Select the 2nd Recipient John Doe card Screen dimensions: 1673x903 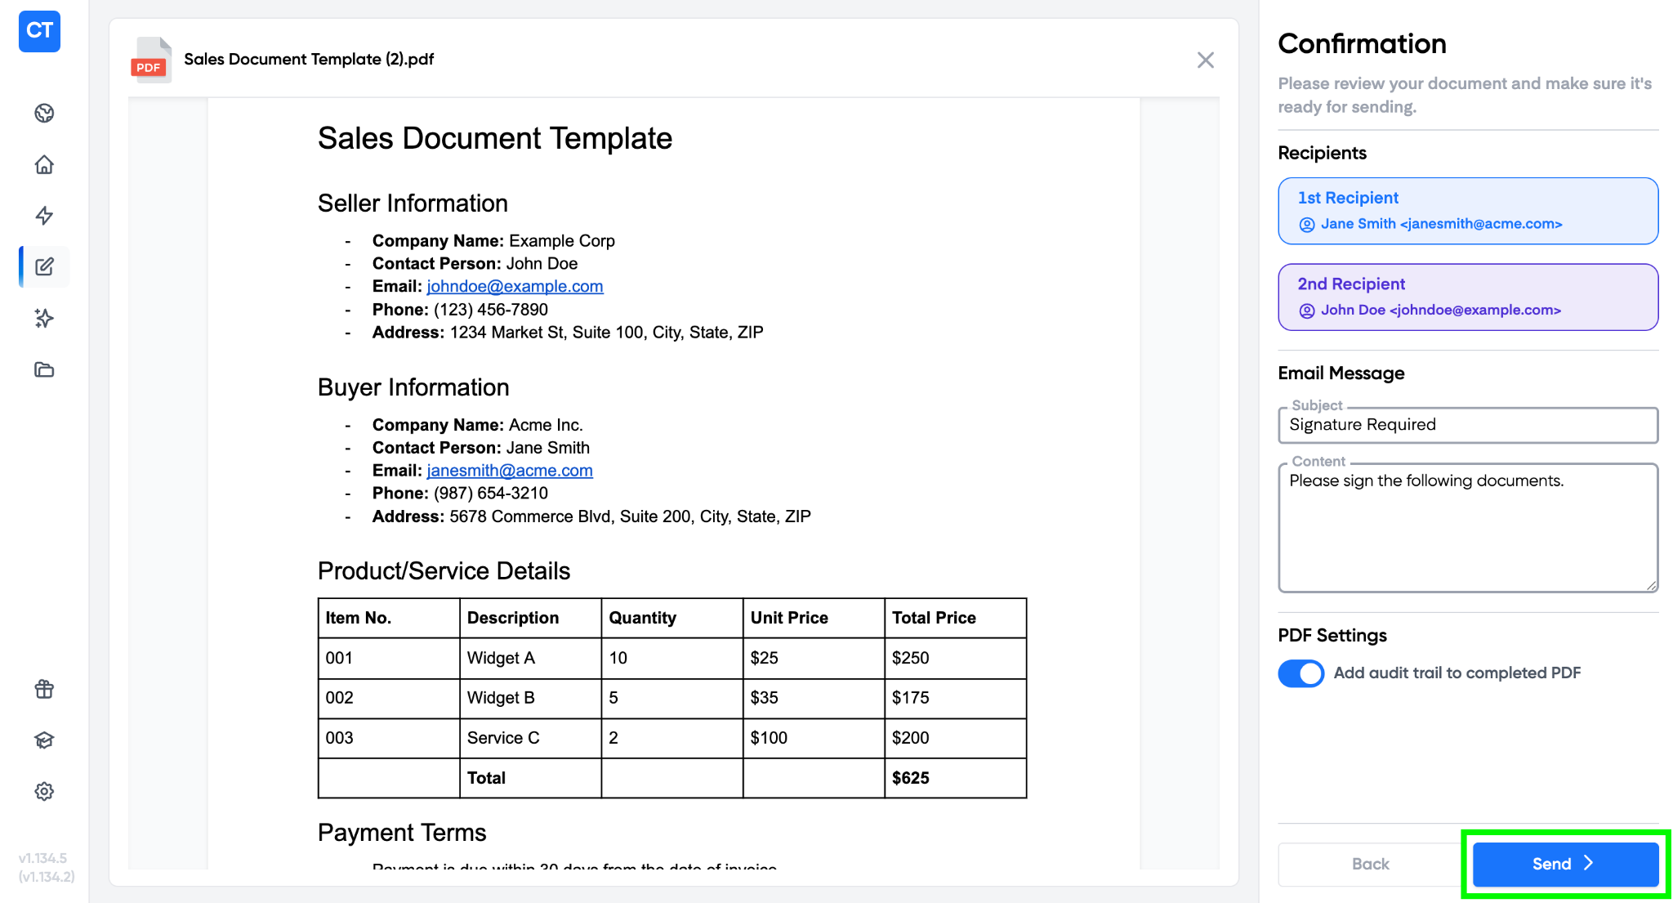click(x=1467, y=297)
